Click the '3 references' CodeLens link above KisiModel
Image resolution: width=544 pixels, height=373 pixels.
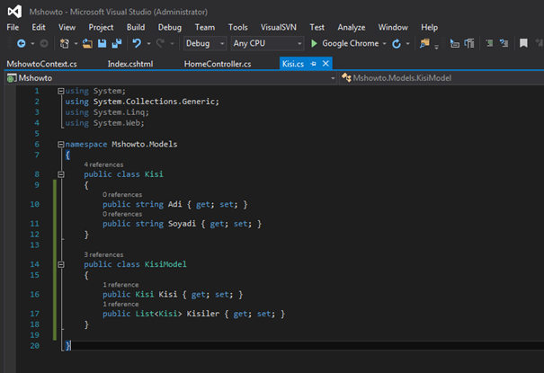pos(103,254)
